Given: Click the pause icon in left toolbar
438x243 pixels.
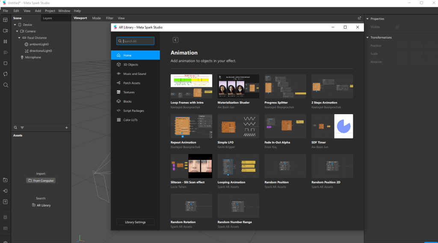Looking at the screenshot, I should click(5, 41).
